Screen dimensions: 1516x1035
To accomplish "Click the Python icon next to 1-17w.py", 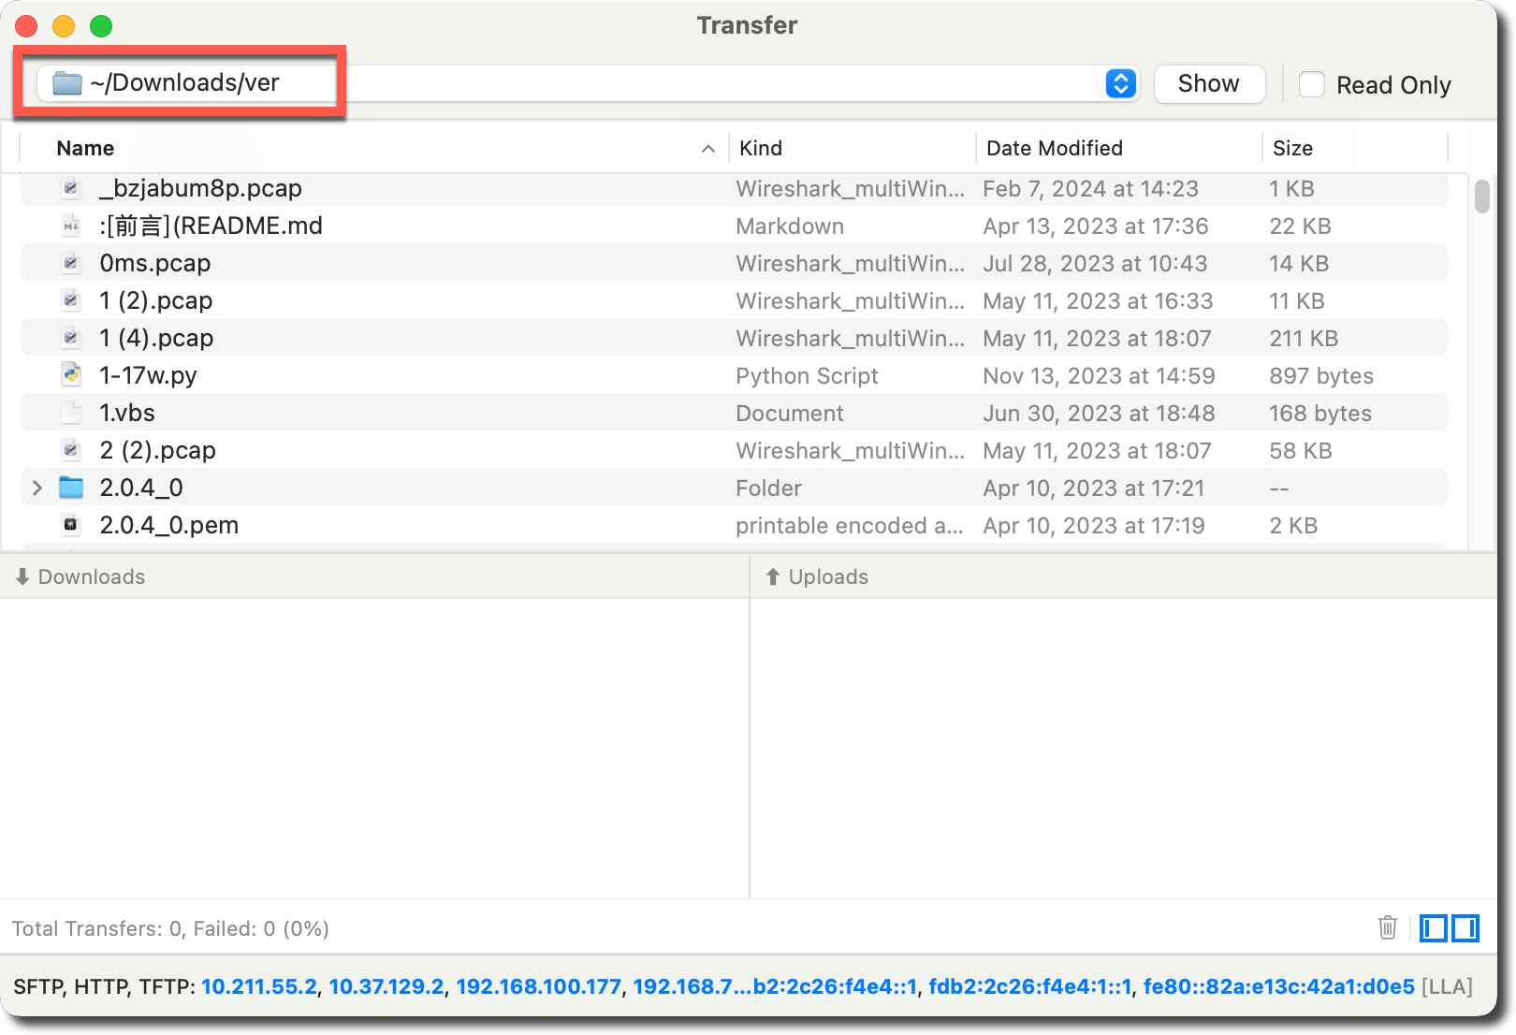I will pyautogui.click(x=71, y=375).
